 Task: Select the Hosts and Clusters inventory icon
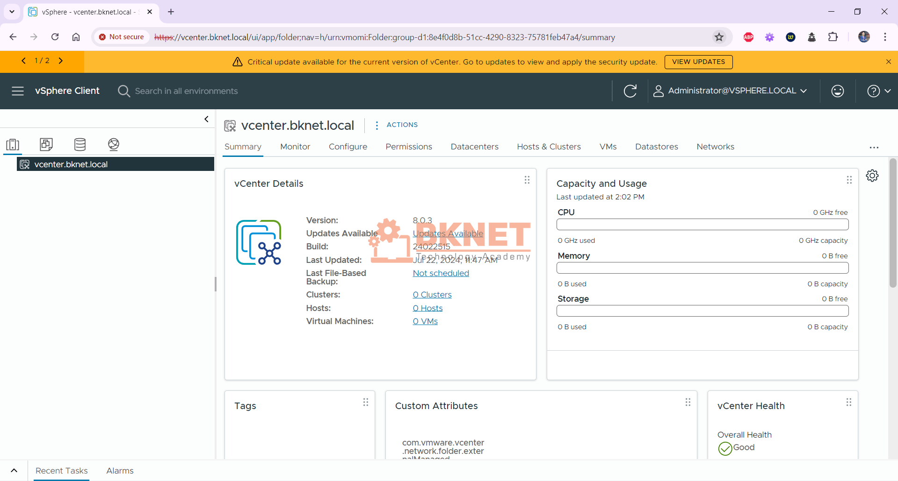click(13, 145)
